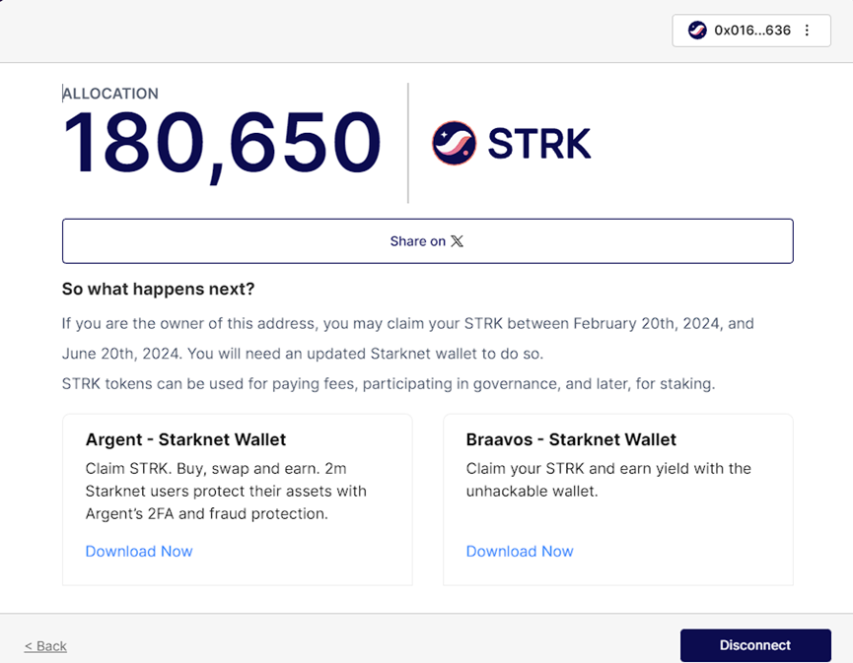This screenshot has width=853, height=663.
Task: Click the Share on X button
Action: pos(428,240)
